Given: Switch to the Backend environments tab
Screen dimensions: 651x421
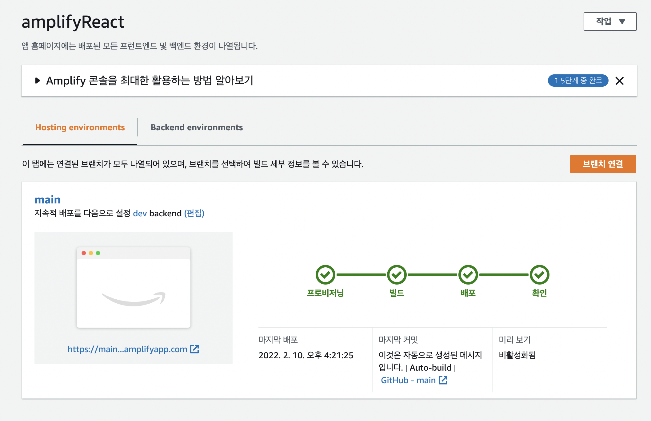Looking at the screenshot, I should click(197, 127).
